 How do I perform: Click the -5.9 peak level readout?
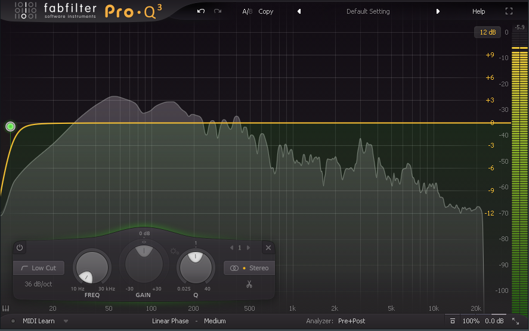(x=520, y=27)
